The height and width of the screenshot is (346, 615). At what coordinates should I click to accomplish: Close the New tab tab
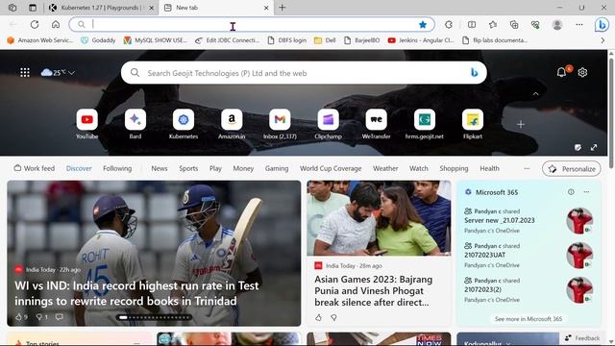point(266,8)
